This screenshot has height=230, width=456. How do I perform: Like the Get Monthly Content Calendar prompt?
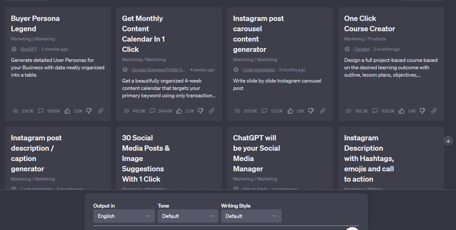pos(179,111)
